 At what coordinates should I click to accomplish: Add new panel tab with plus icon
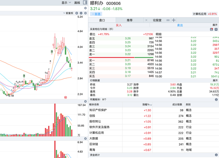pos(174,20)
